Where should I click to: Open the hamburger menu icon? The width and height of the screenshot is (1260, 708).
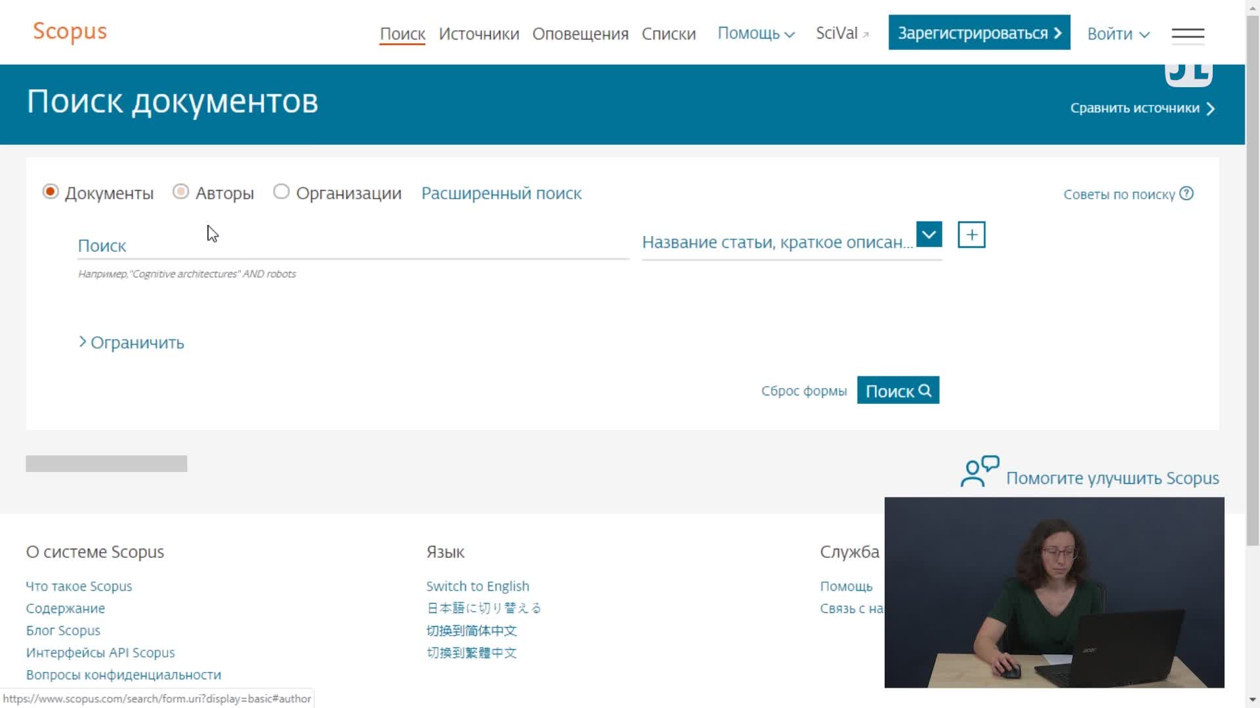[1188, 34]
